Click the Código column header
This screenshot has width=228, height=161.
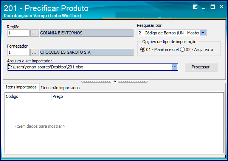[28, 96]
